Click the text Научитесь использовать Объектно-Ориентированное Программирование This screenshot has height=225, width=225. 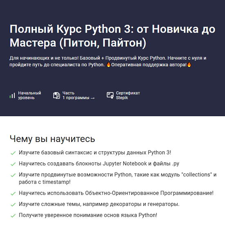click(116, 193)
